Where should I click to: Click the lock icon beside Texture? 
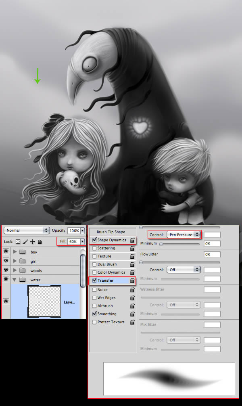pos(132,256)
